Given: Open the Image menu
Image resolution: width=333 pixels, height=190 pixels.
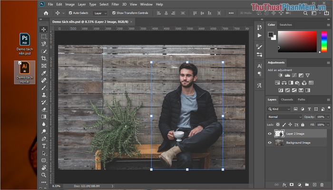Looking at the screenshot, I should click(70, 4).
